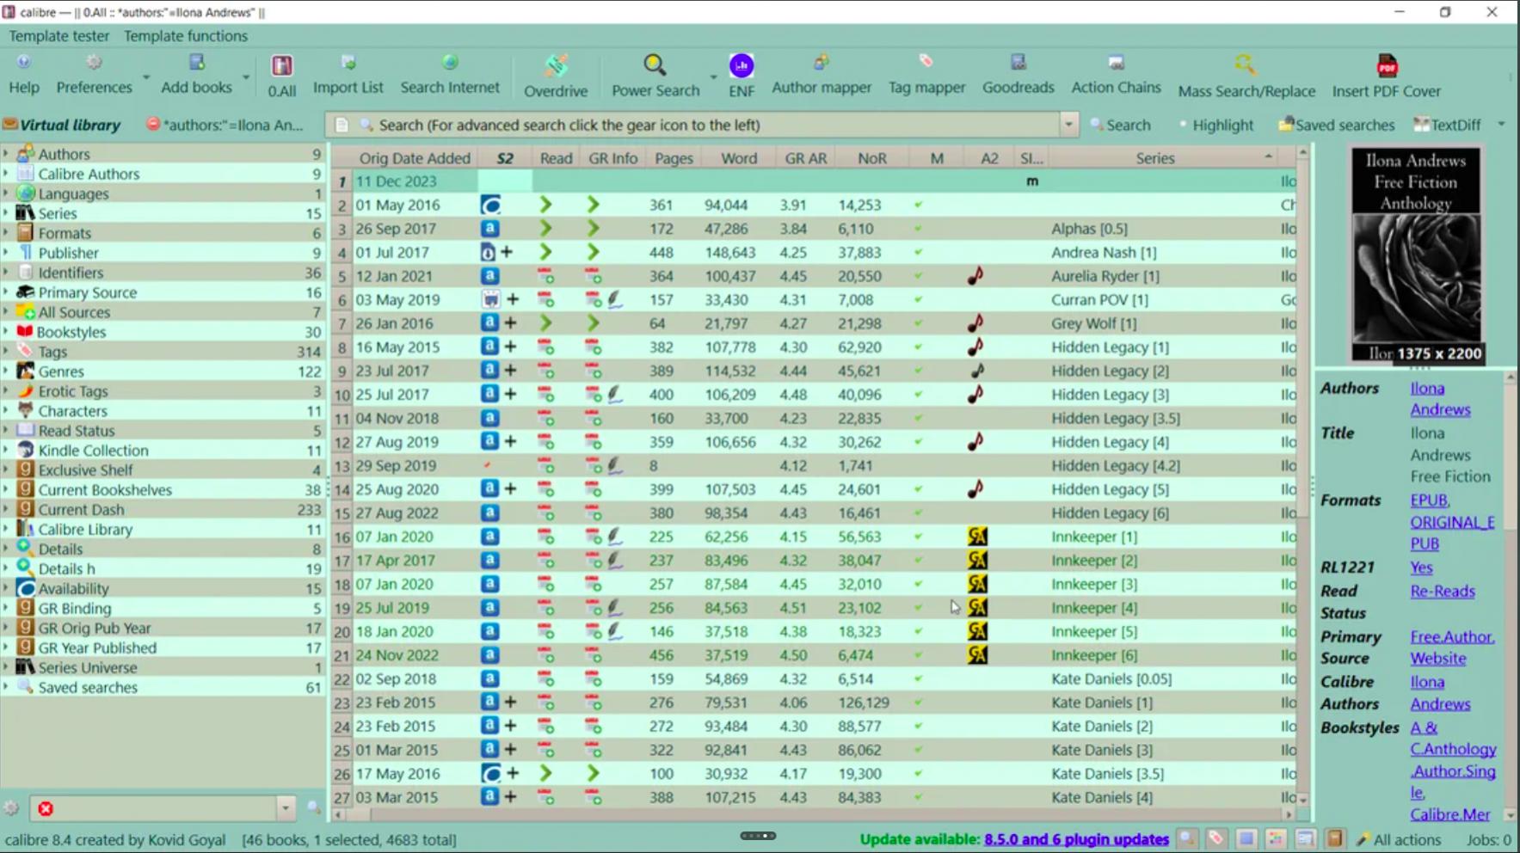Click the Jobs: 0 indicator
1520x853 pixels.
[x=1489, y=839]
